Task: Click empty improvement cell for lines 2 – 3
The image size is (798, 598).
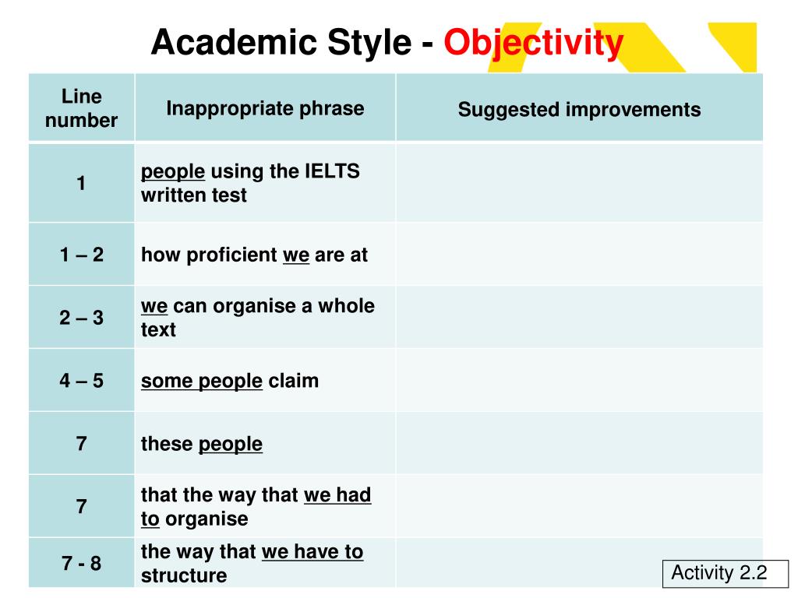Action: pyautogui.click(x=579, y=318)
